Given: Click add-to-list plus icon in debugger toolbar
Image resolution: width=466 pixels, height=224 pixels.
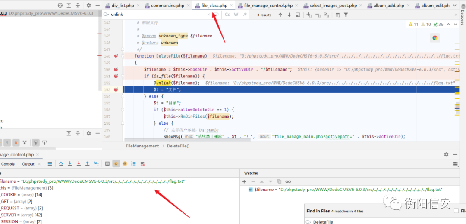Looking at the screenshot, I should pyautogui.click(x=143, y=163).
